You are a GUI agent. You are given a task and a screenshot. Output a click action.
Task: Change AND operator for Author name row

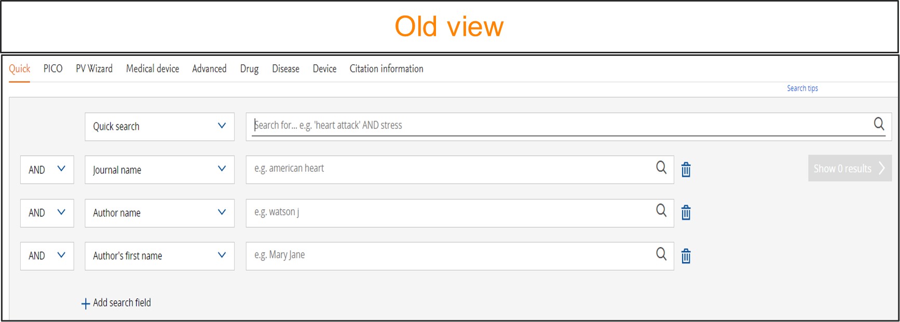[47, 213]
